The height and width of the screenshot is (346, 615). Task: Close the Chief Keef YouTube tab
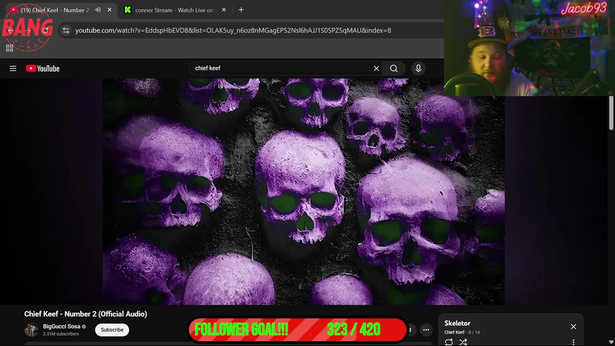[110, 10]
